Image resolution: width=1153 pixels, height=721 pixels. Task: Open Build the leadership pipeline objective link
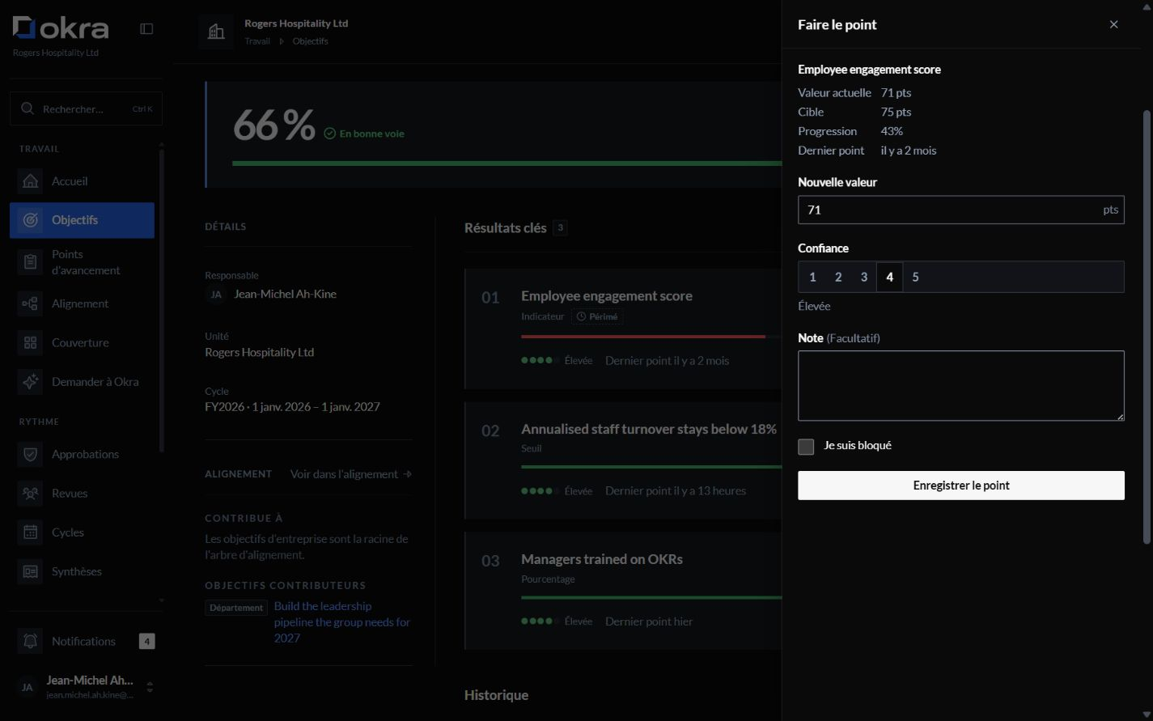342,622
